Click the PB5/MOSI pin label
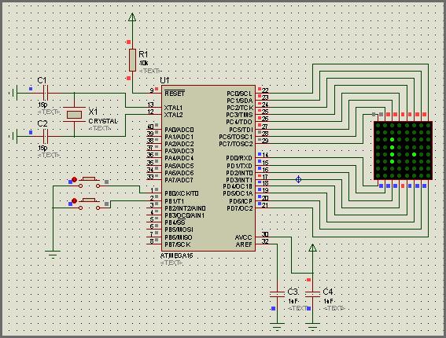446x338 pixels. [179, 230]
